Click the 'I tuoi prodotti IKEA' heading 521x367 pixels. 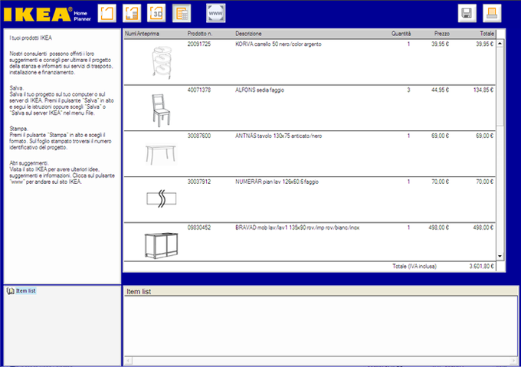pos(31,38)
